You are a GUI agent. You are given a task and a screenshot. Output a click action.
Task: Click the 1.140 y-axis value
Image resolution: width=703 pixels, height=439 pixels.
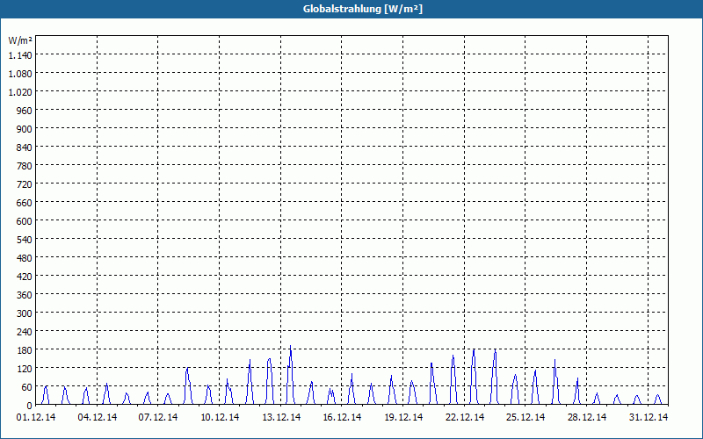tap(20, 55)
